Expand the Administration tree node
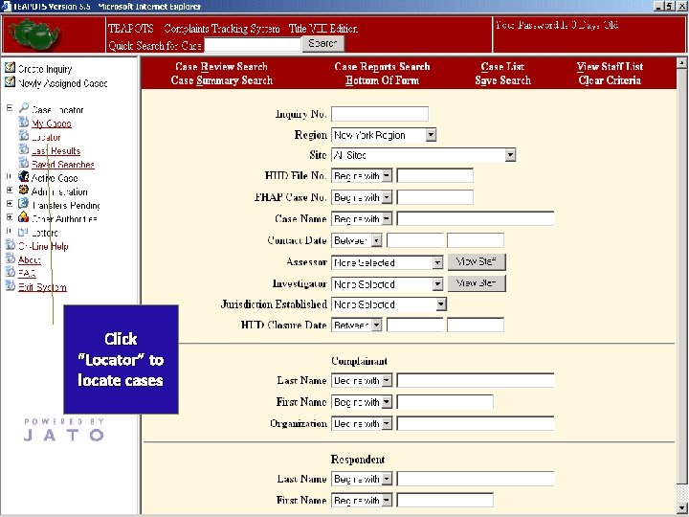The height and width of the screenshot is (517, 689). click(10, 191)
